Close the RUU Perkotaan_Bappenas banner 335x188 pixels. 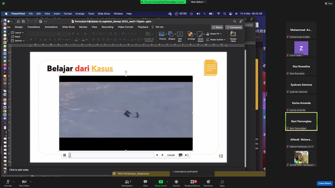[x=114, y=174]
